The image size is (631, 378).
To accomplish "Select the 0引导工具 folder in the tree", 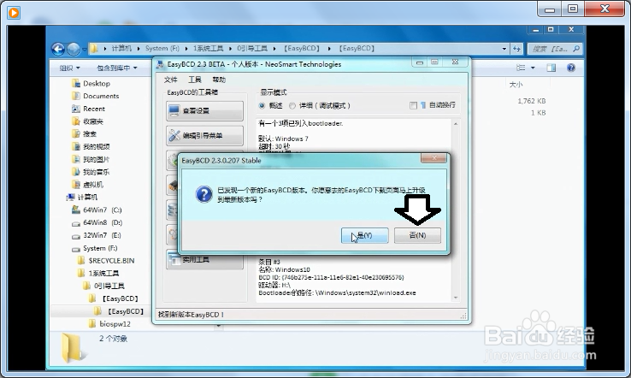I will point(109,286).
